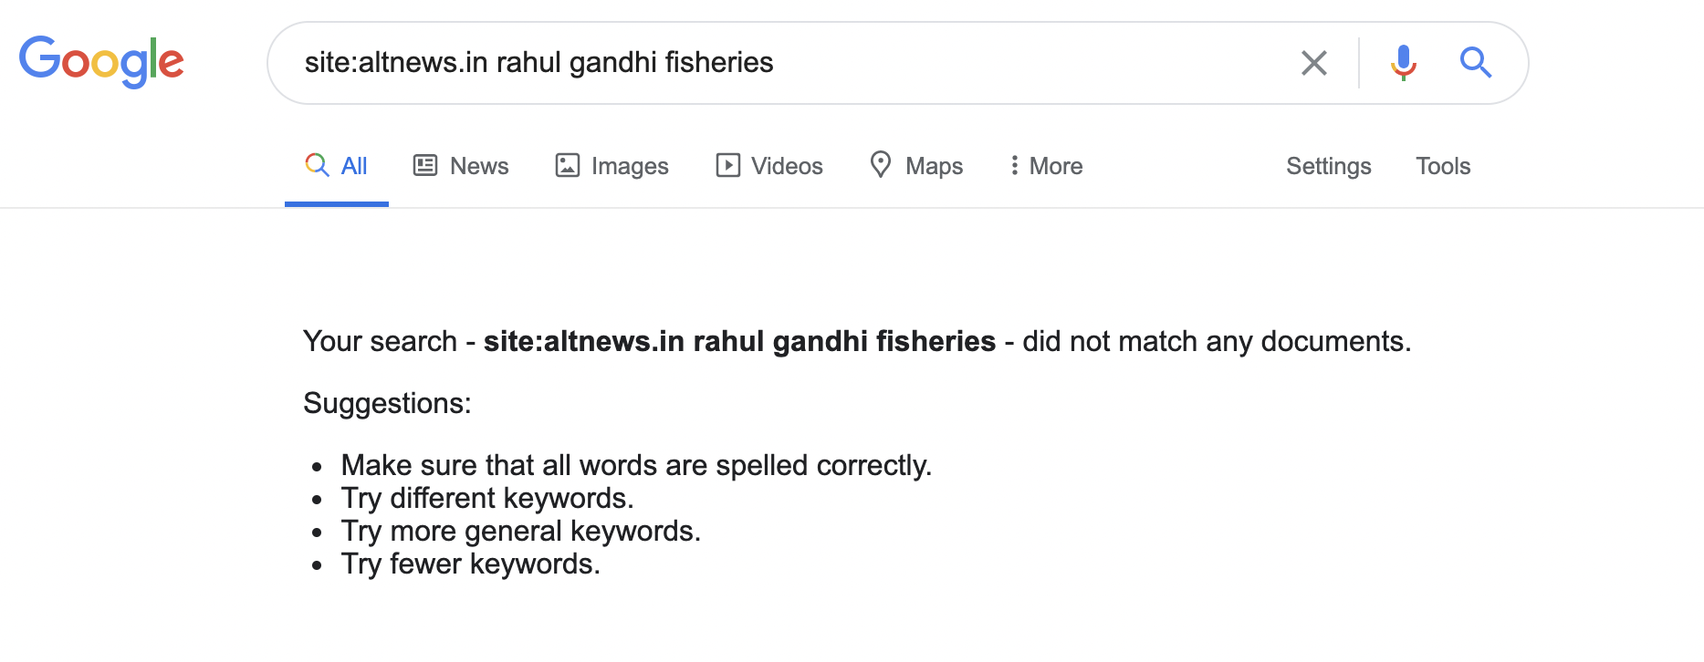Start voice search with the microphone icon
1704x662 pixels.
click(1403, 63)
